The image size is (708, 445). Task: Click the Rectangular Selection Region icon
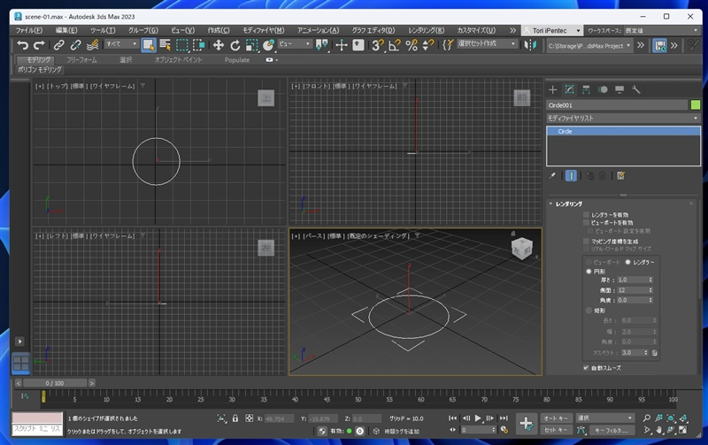(182, 45)
